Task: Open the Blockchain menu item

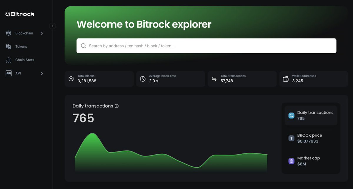Action: pyautogui.click(x=25, y=33)
